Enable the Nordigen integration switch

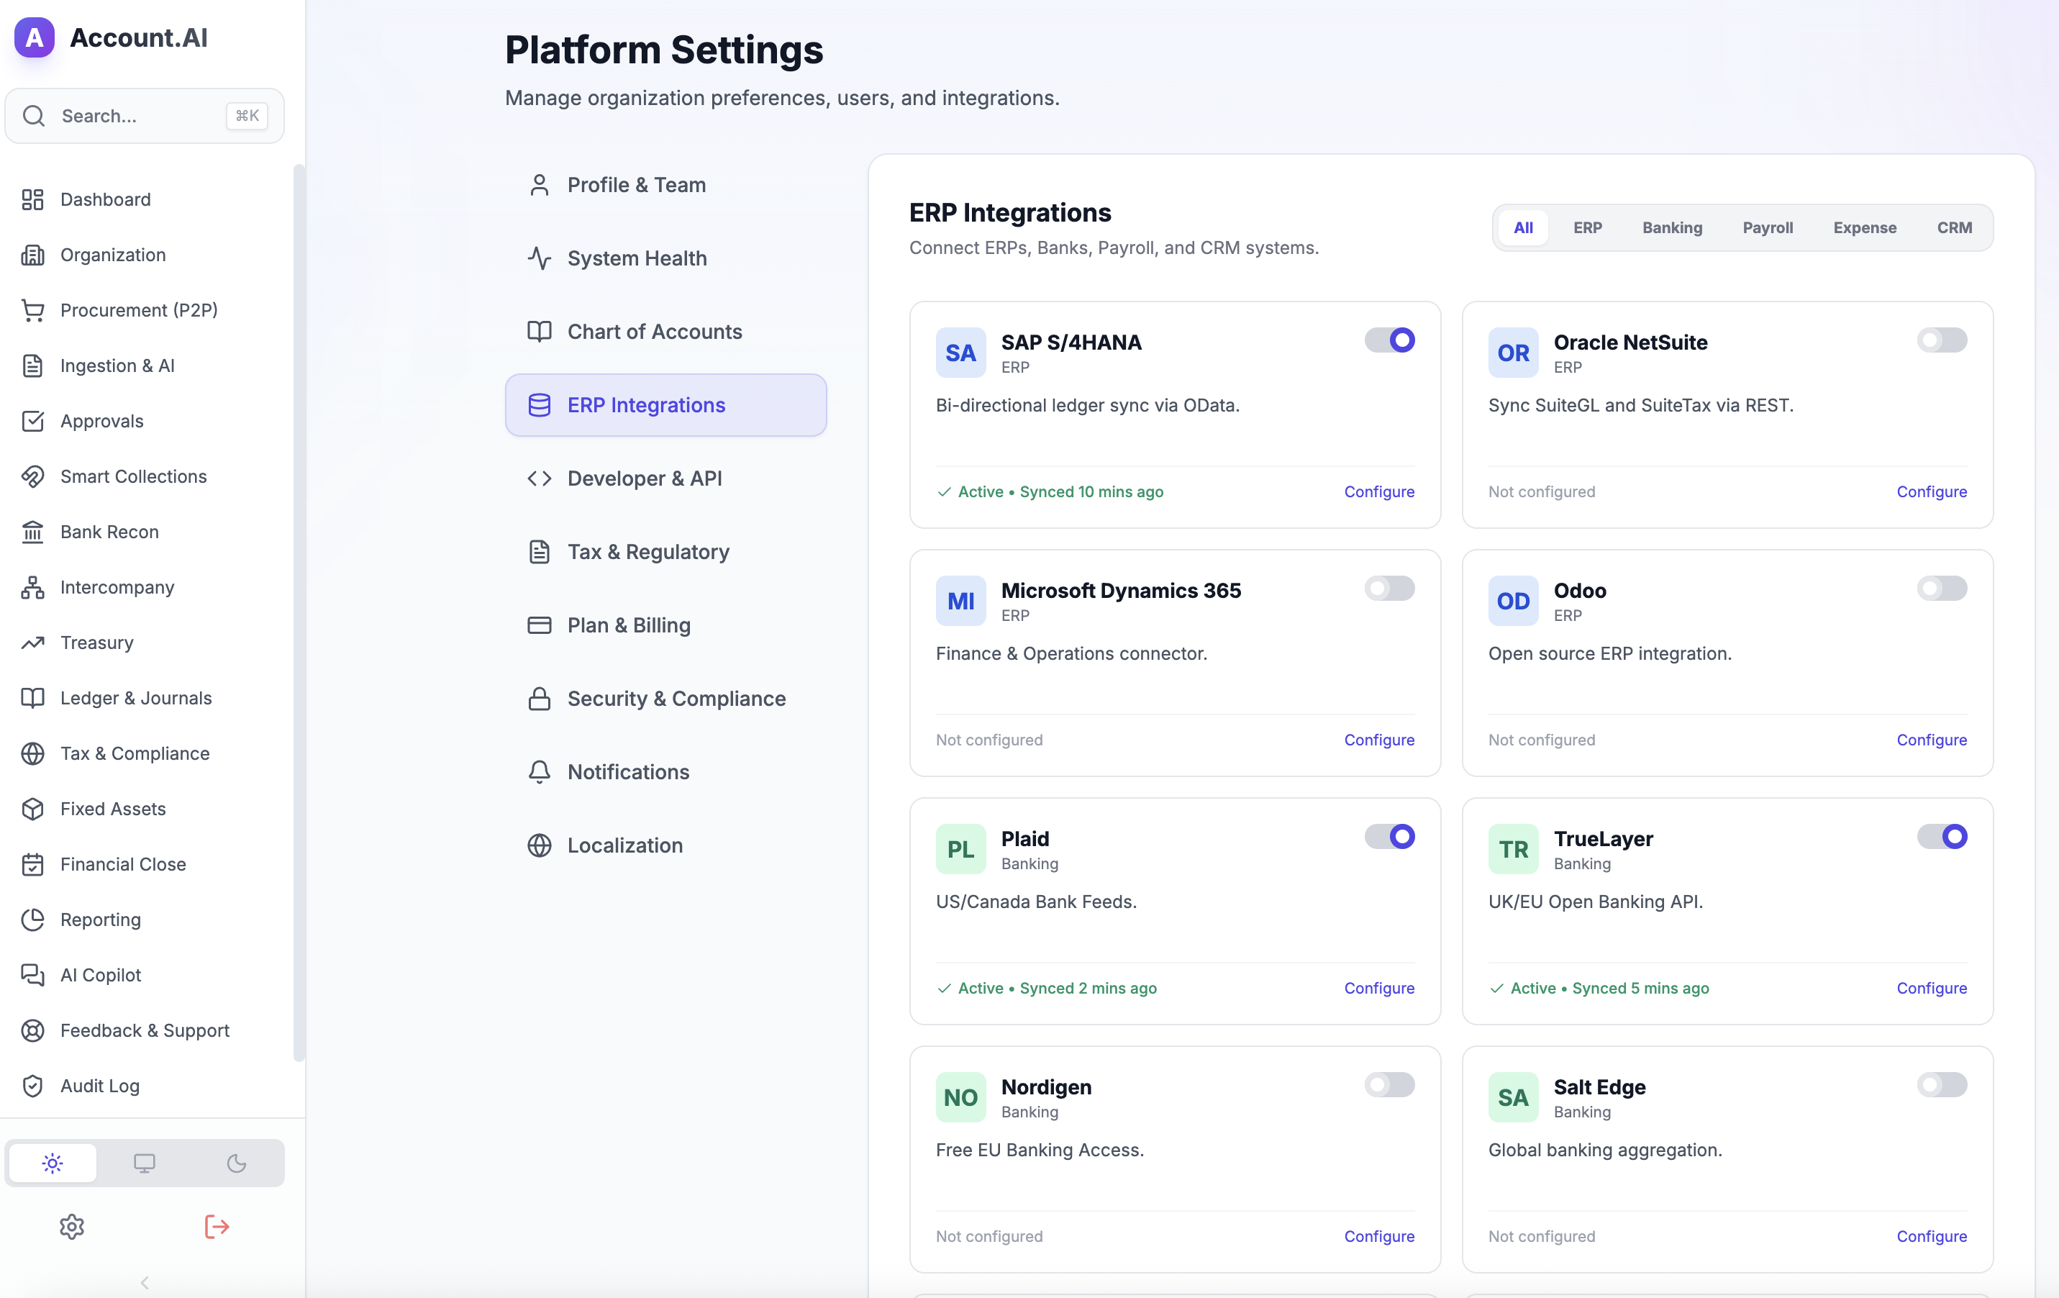pos(1388,1084)
